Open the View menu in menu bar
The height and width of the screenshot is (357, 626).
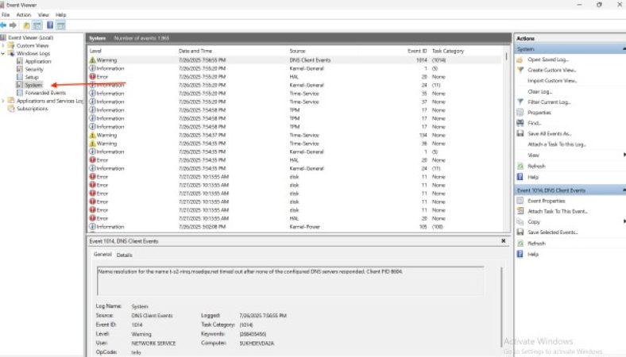coord(43,15)
